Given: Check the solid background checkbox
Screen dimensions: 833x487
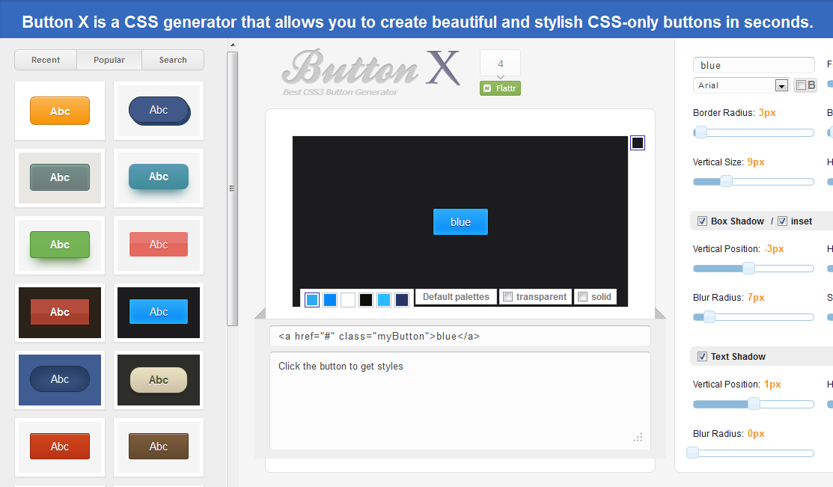Looking at the screenshot, I should pyautogui.click(x=582, y=297).
